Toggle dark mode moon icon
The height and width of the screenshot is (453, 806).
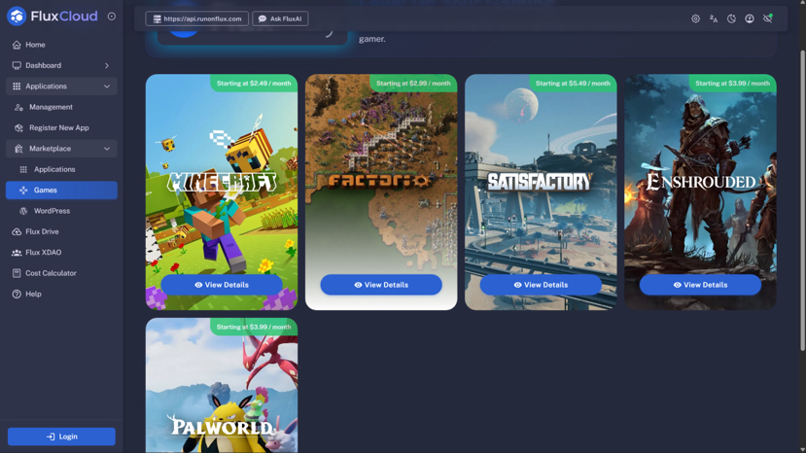coord(731,18)
